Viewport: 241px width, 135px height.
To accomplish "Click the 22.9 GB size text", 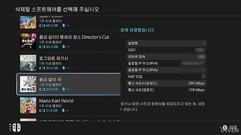I will 52,89.
